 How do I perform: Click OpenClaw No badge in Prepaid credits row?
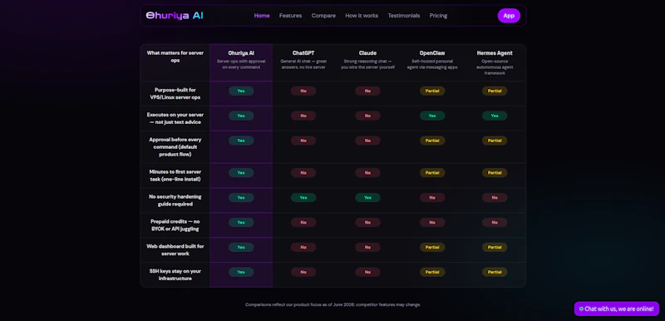click(432, 222)
